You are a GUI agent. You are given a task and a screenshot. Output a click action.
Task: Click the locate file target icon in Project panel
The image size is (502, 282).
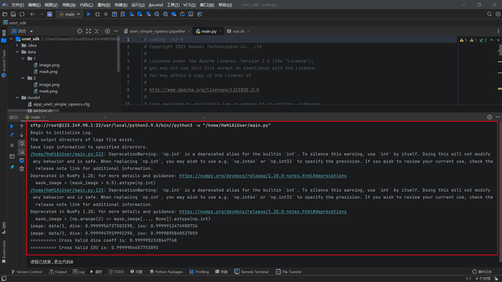tap(81, 31)
